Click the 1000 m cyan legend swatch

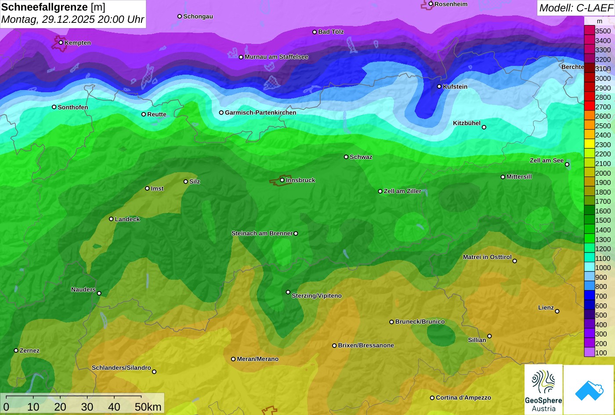pyautogui.click(x=589, y=267)
